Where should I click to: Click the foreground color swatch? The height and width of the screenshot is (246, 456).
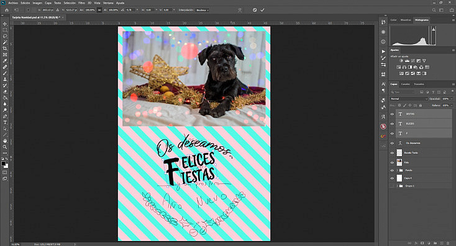click(4, 164)
